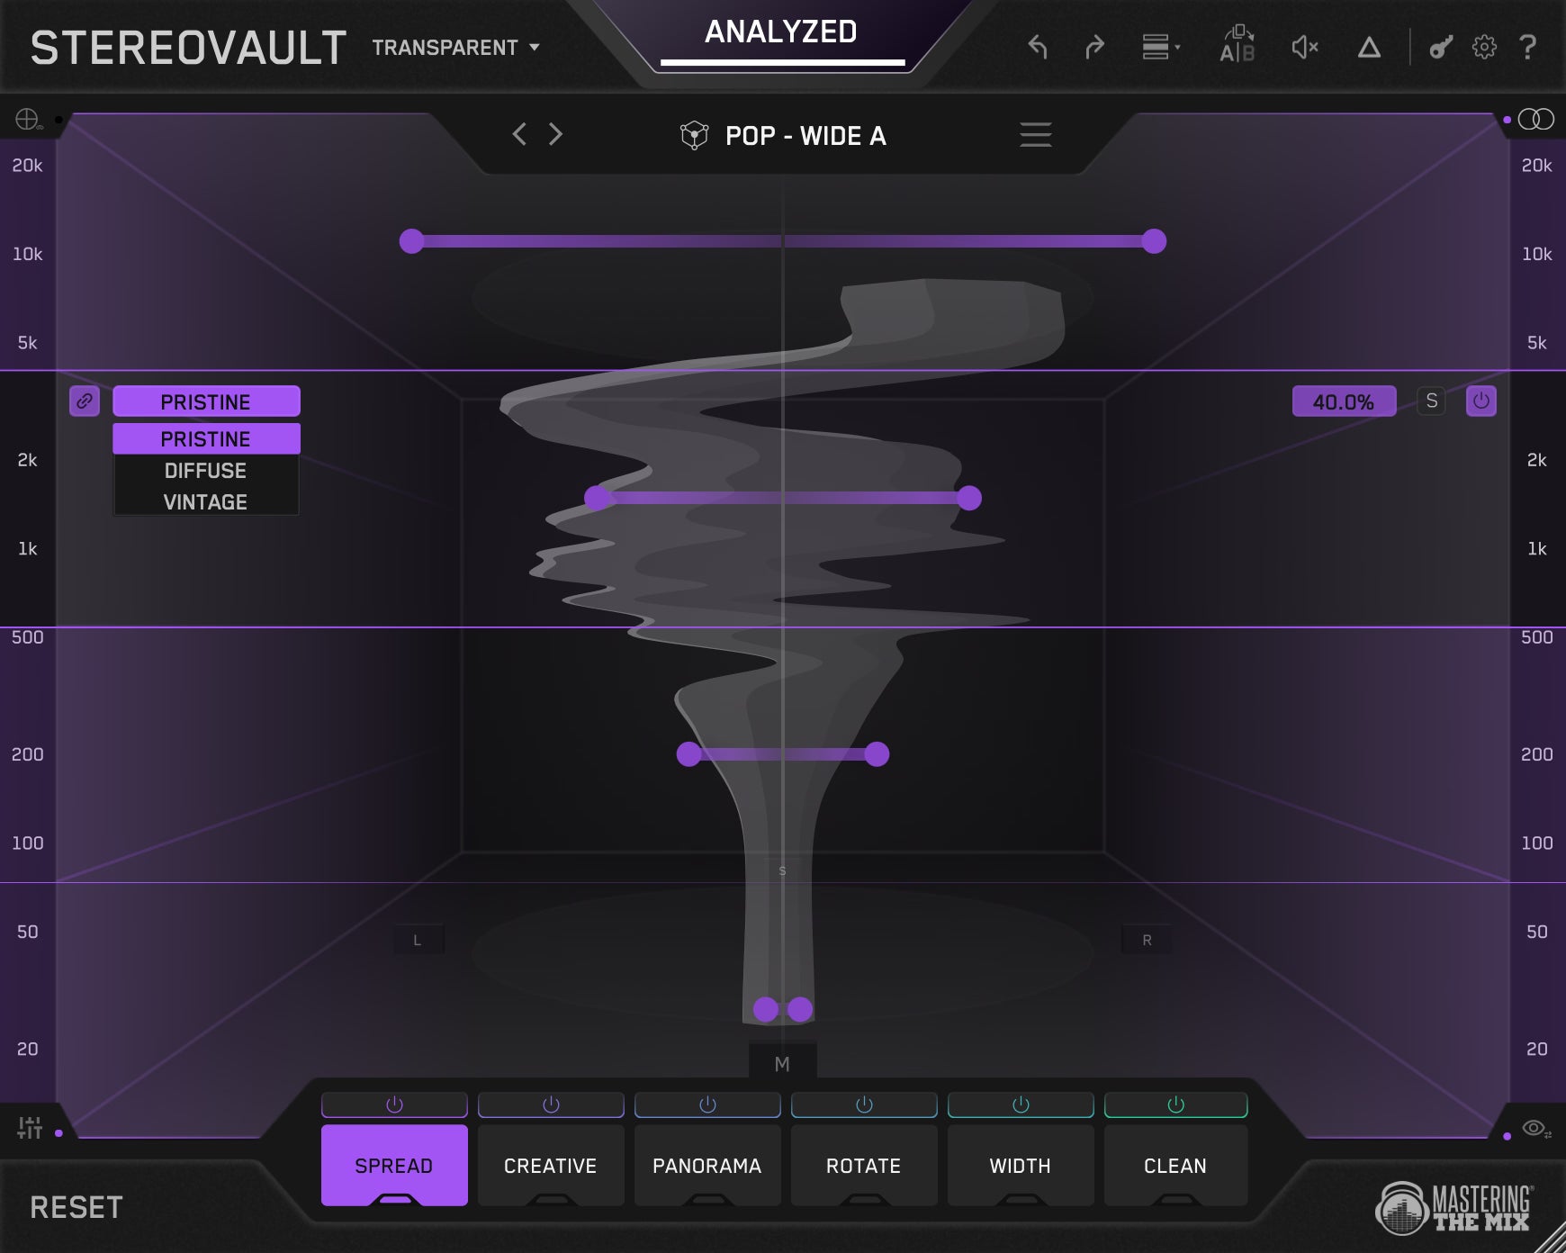This screenshot has width=1566, height=1253.
Task: Click the high band left width handle
Action: [411, 241]
